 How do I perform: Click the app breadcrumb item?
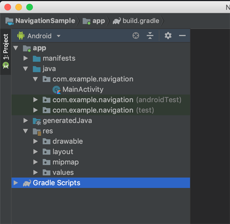point(98,21)
